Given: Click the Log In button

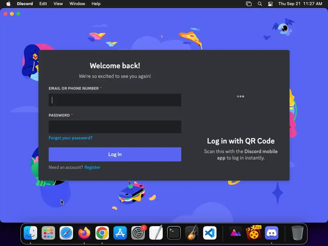Looking at the screenshot, I should [115, 154].
